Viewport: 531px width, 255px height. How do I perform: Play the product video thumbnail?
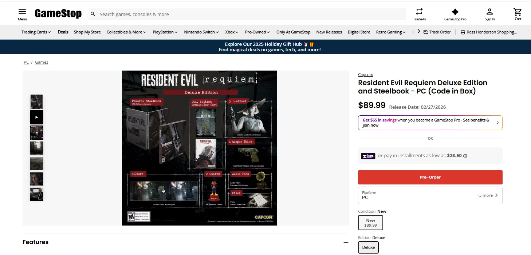click(x=36, y=117)
